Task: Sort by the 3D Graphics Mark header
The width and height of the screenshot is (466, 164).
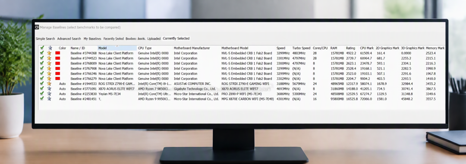Action: coord(412,48)
